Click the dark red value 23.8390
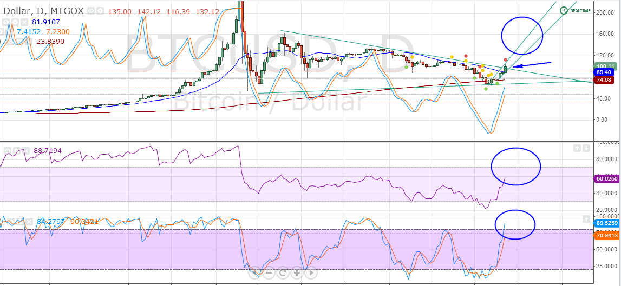 (x=50, y=42)
